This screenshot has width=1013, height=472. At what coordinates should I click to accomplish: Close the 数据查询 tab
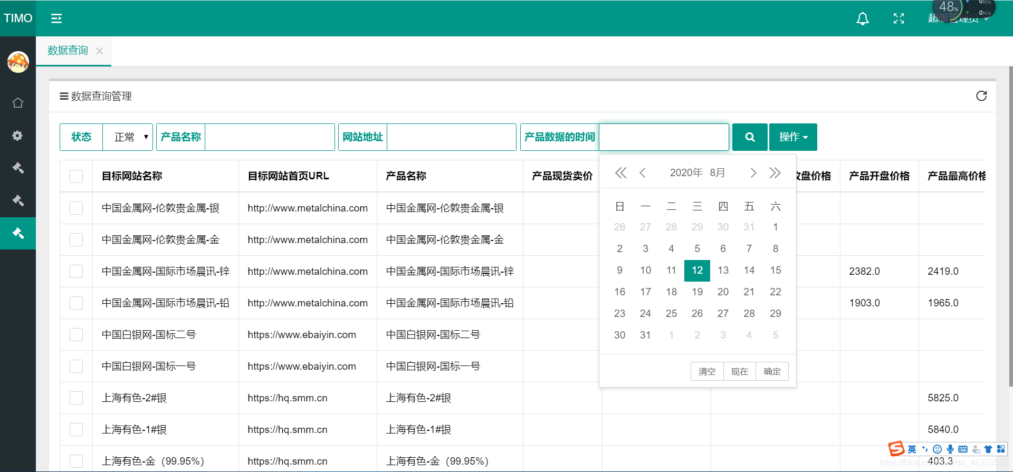point(100,51)
